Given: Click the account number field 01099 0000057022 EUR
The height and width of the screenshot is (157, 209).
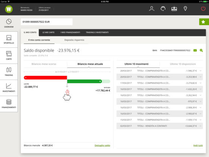Looking at the screenshot, I should [47, 22].
